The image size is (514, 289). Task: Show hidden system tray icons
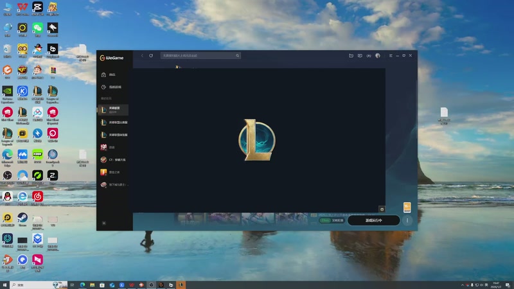click(463, 285)
